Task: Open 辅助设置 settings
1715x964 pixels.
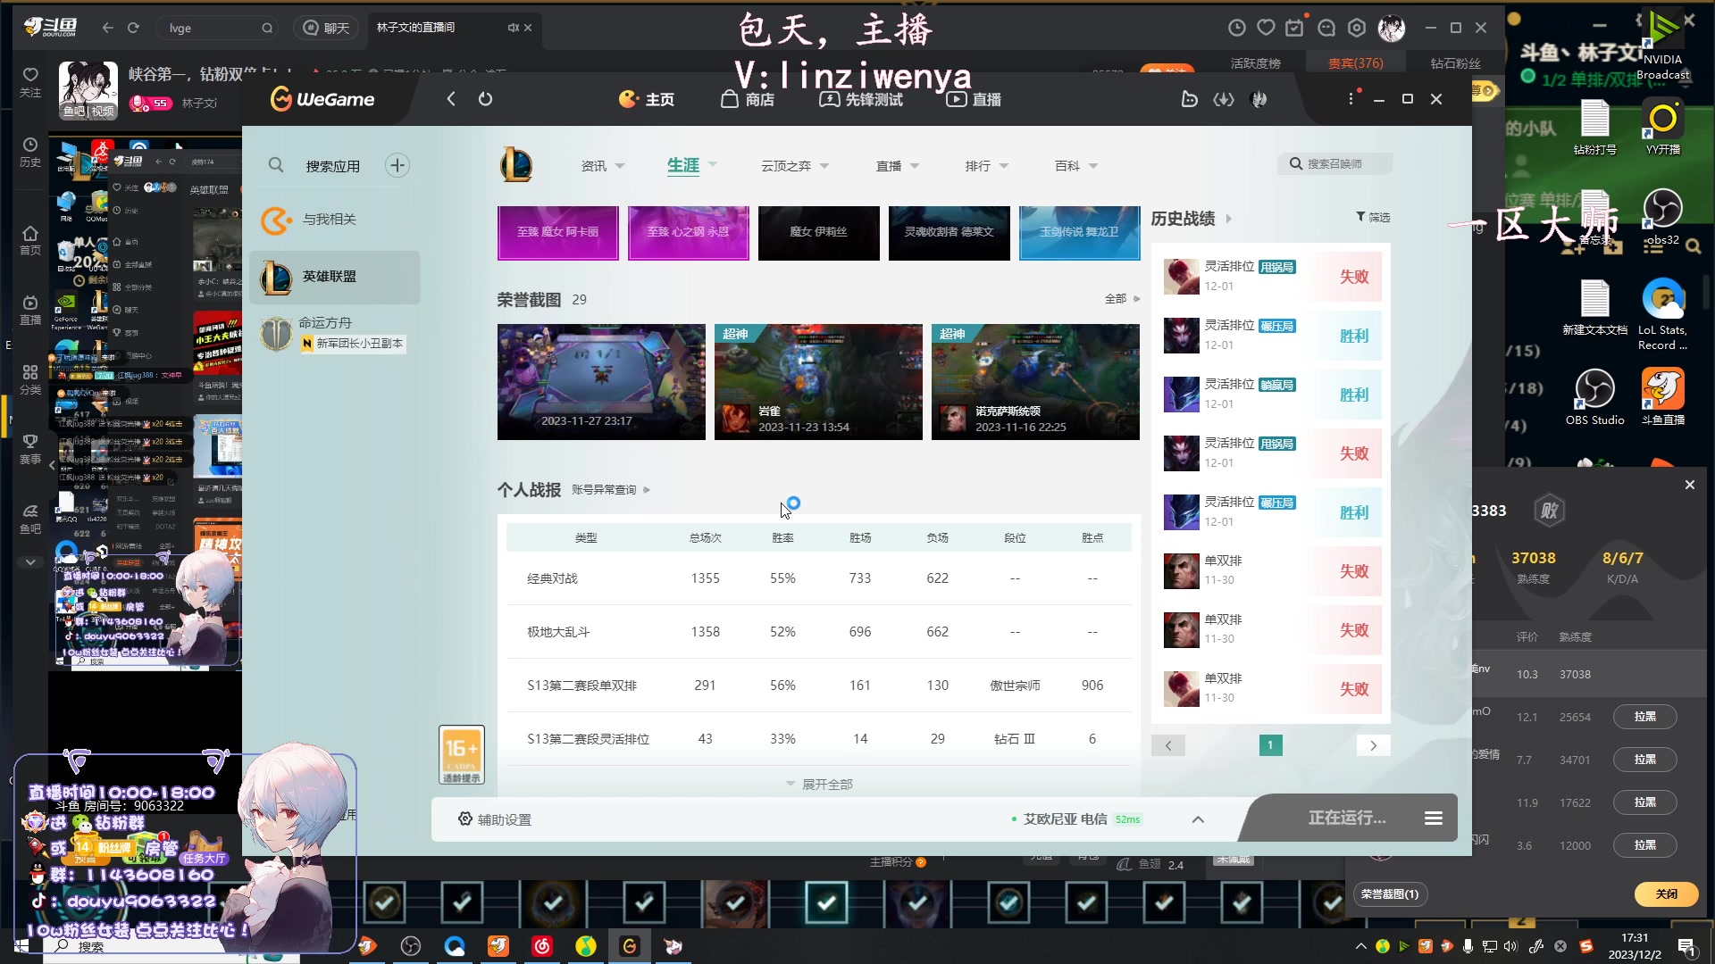Action: (495, 819)
